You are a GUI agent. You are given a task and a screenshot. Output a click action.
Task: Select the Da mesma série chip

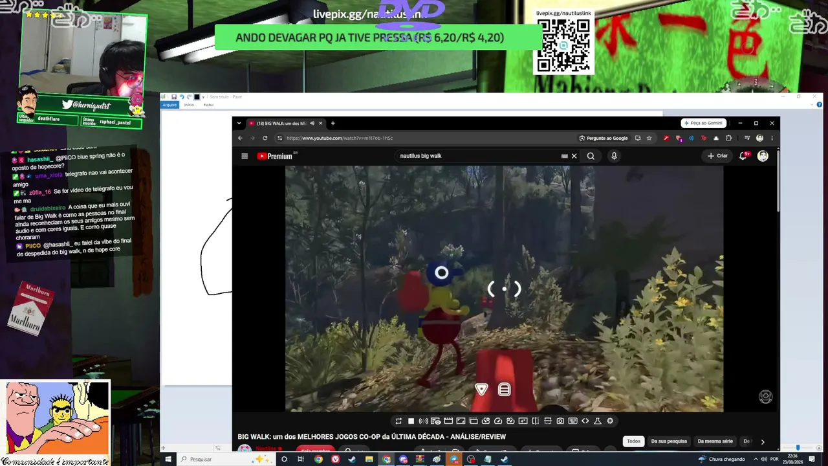click(715, 441)
